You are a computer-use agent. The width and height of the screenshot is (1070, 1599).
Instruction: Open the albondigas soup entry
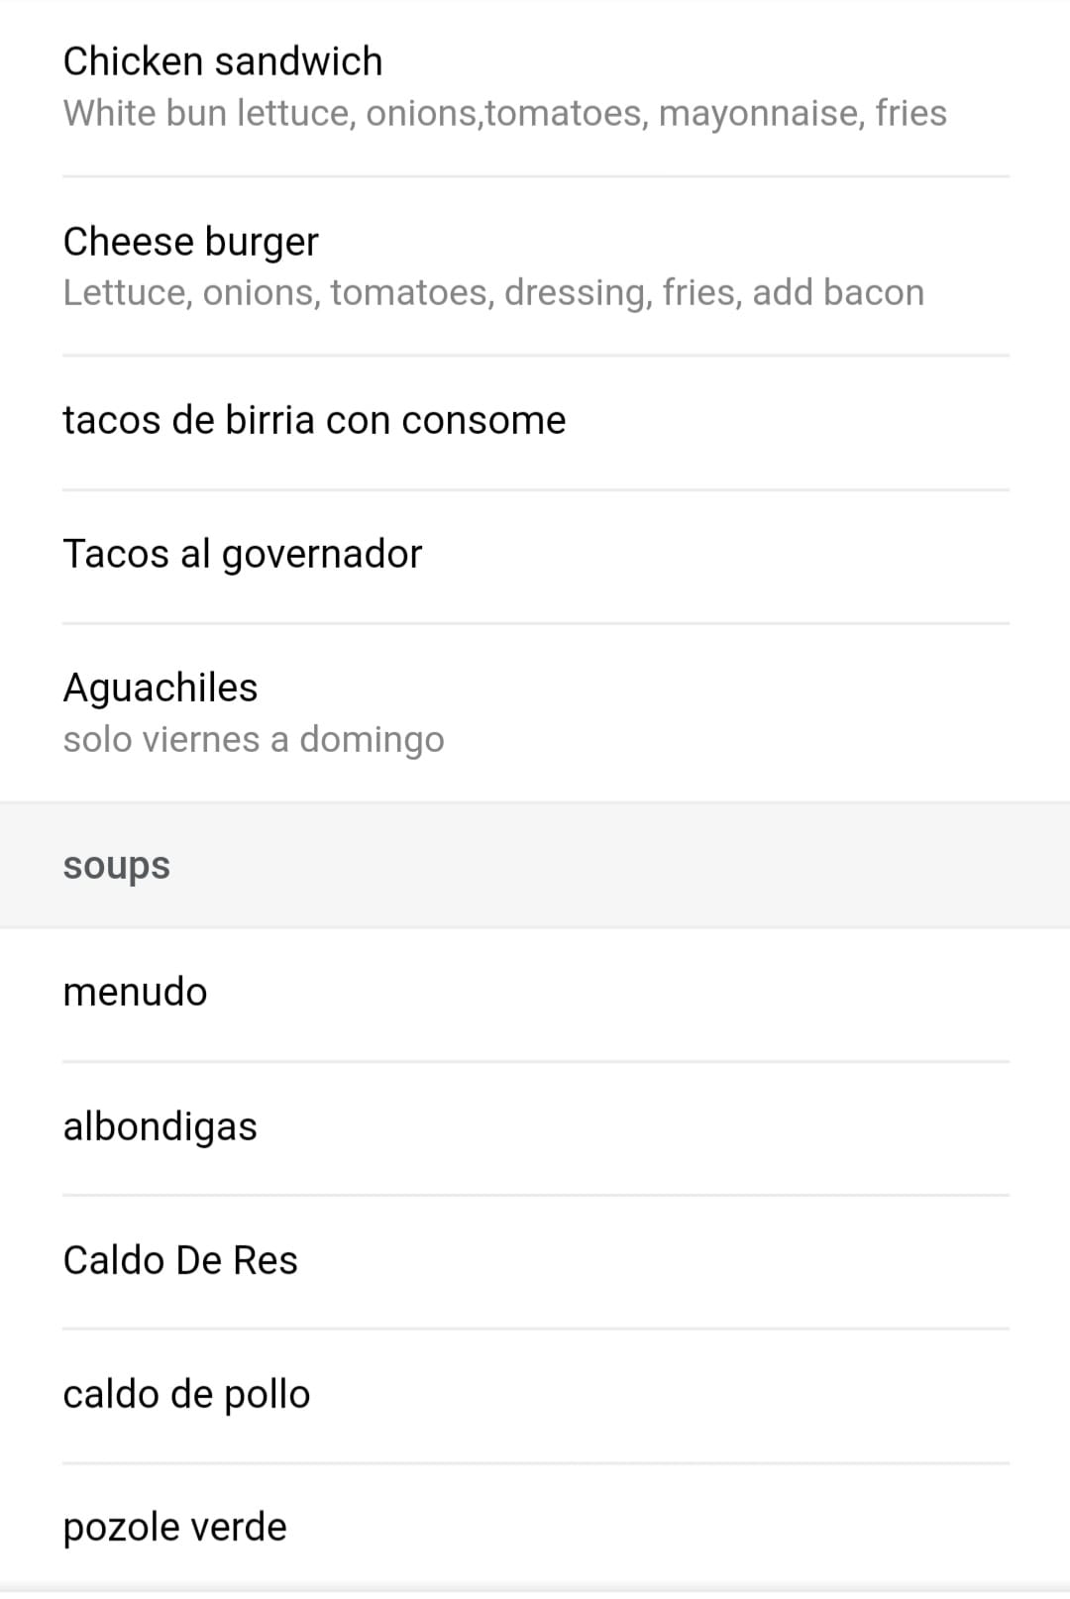pyautogui.click(x=160, y=1126)
